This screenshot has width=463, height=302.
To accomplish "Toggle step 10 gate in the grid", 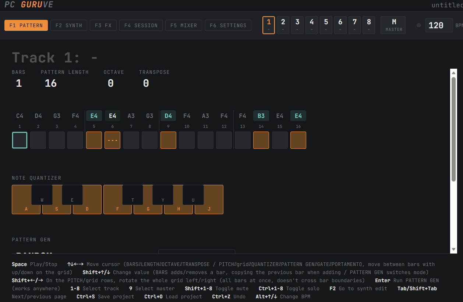I will click(x=187, y=140).
